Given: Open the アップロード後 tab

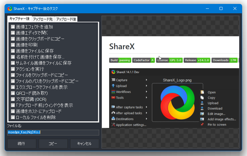Looking at the screenshot, I should 66,19.
